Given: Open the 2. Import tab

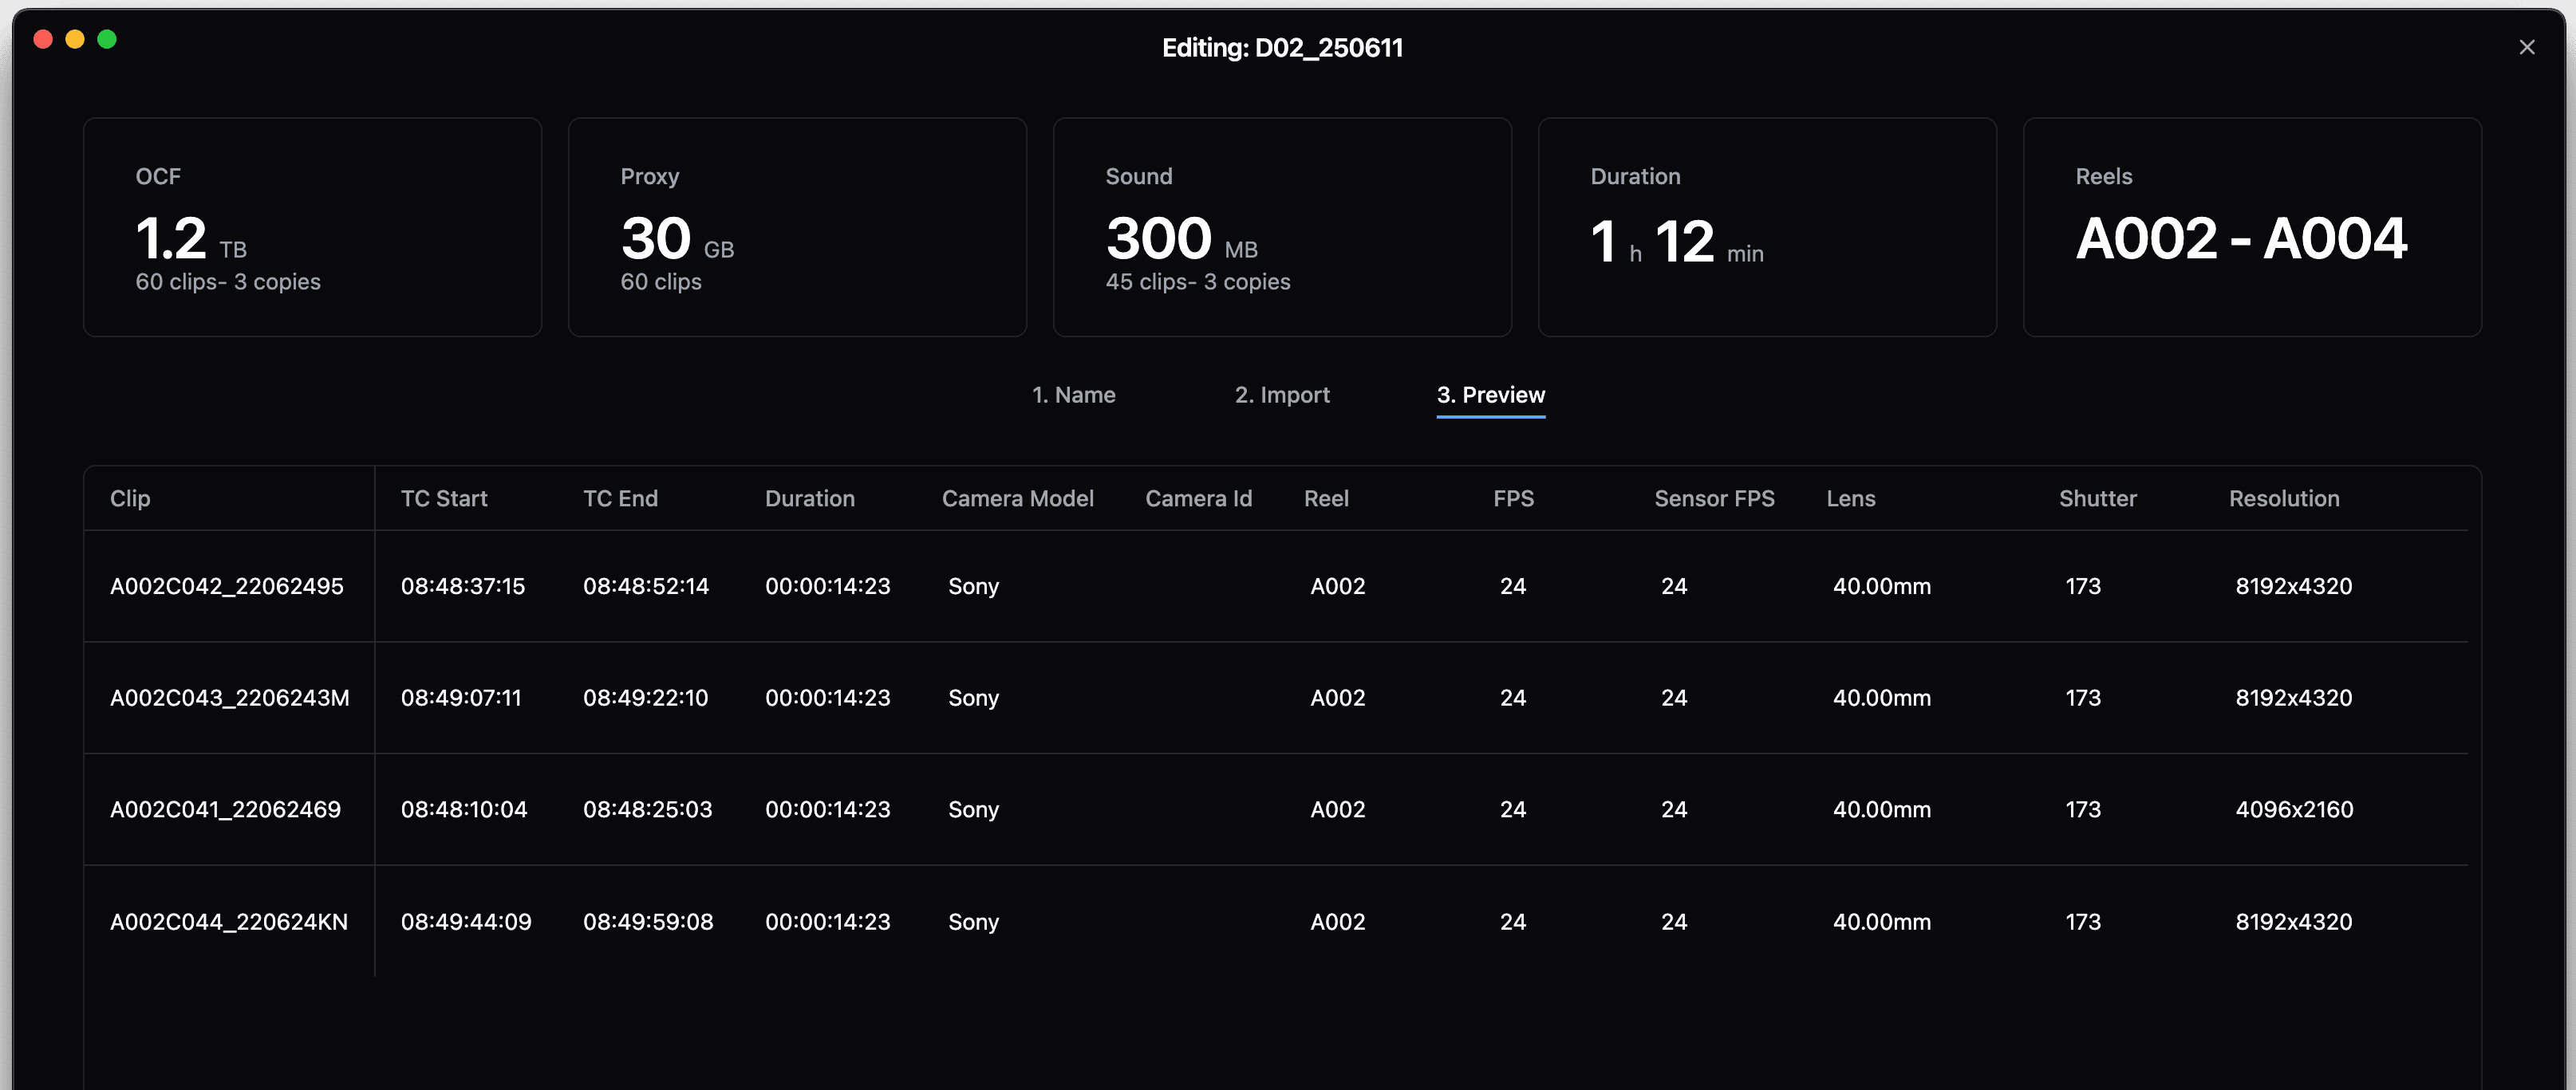Looking at the screenshot, I should click(1281, 395).
